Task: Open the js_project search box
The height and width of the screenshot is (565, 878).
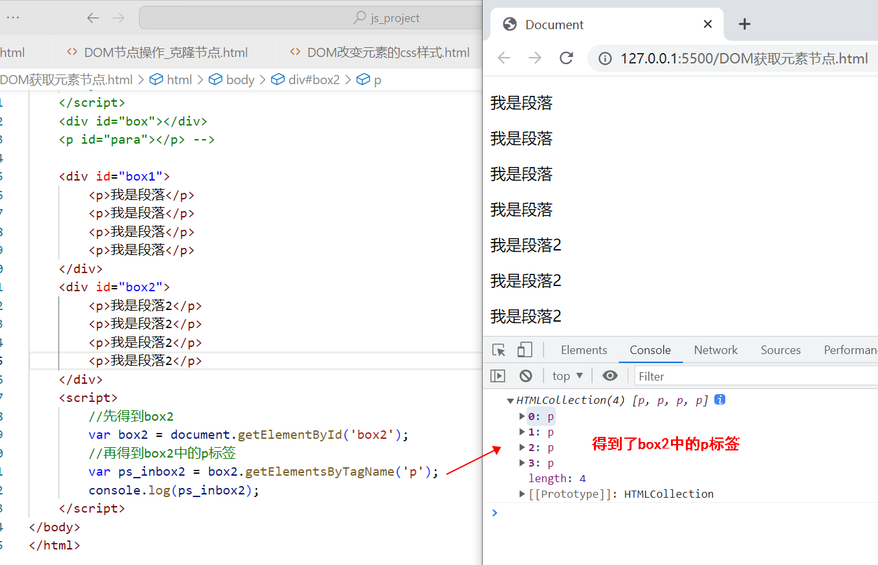Action: (311, 18)
